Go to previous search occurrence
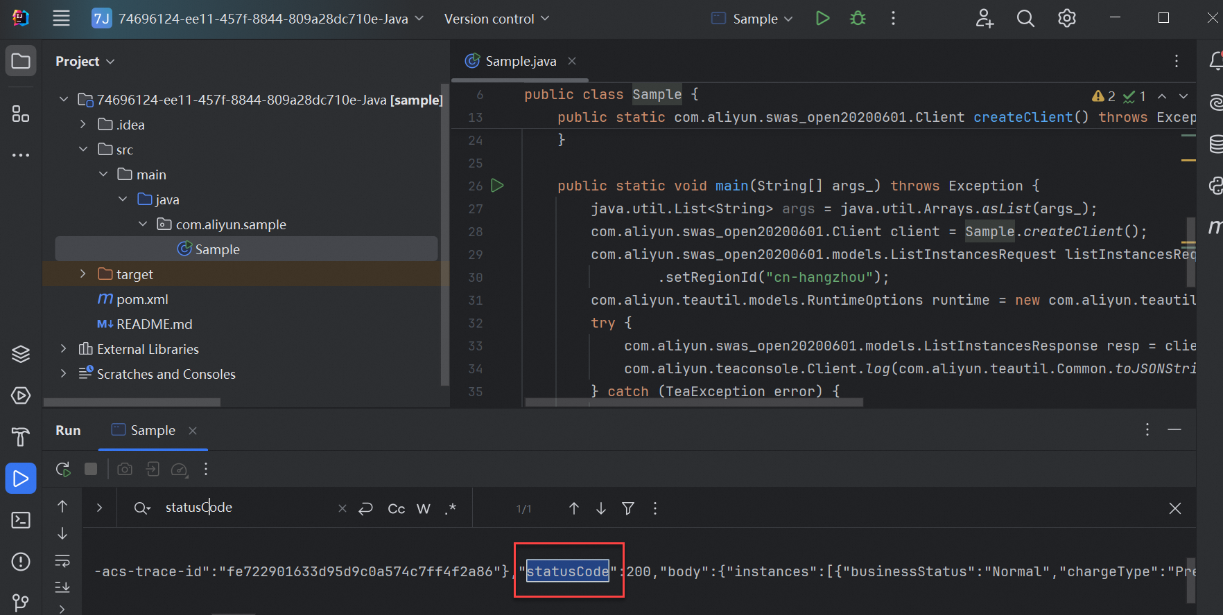 [x=574, y=508]
